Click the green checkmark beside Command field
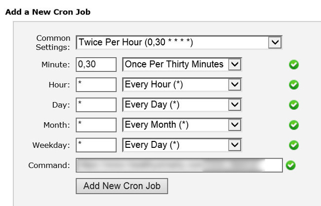Screen dimensions: 321x206 coord(290,165)
